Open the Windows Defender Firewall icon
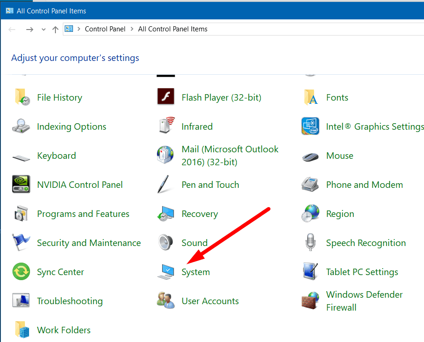The width and height of the screenshot is (424, 342). (310, 301)
